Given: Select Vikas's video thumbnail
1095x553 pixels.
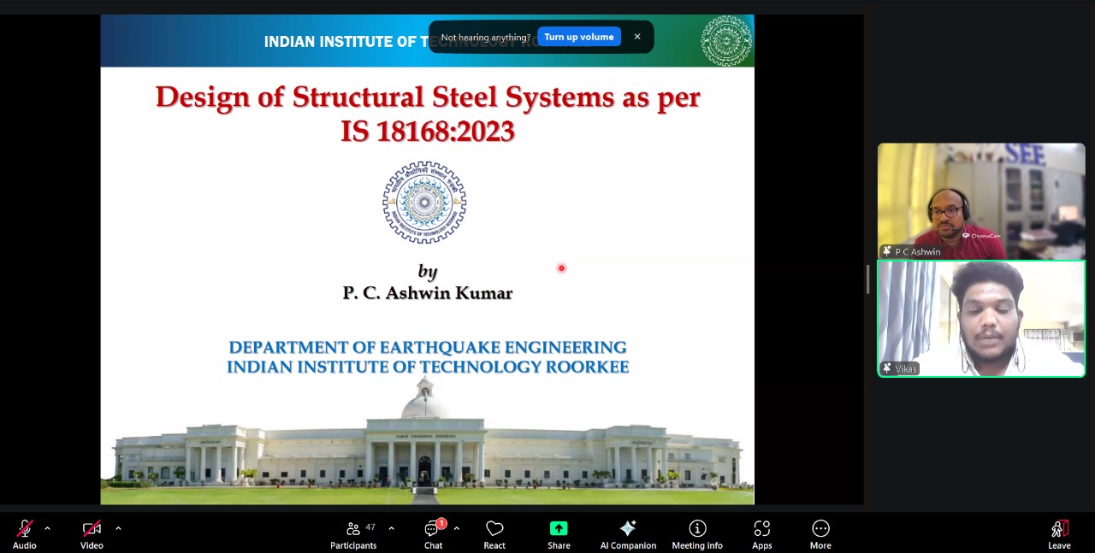Looking at the screenshot, I should 981,319.
